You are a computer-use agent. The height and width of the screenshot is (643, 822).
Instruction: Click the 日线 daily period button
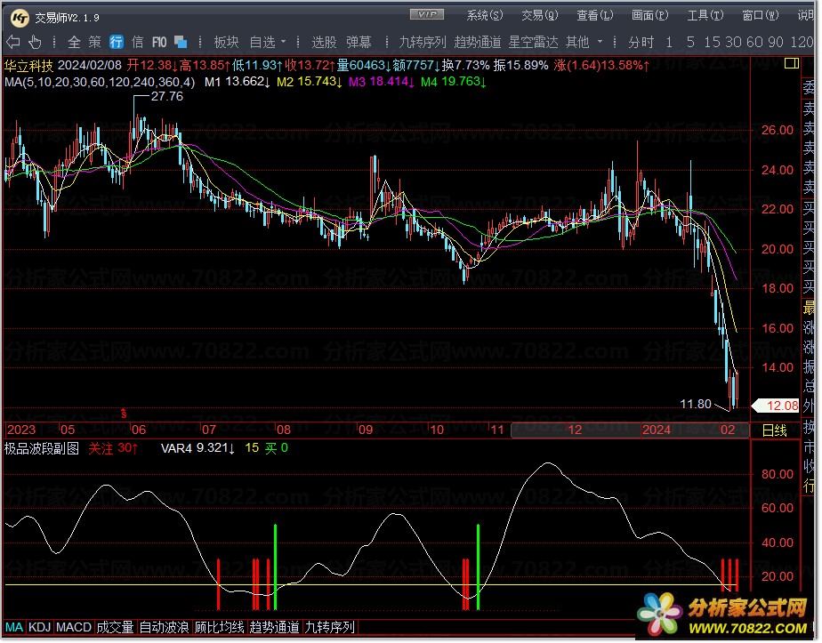[x=774, y=430]
